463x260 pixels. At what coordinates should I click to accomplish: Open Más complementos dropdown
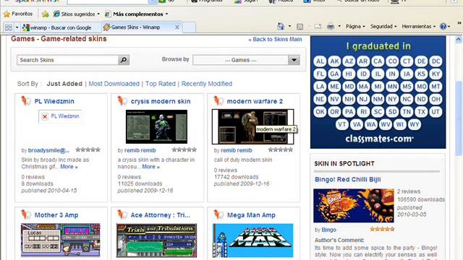[x=137, y=14]
